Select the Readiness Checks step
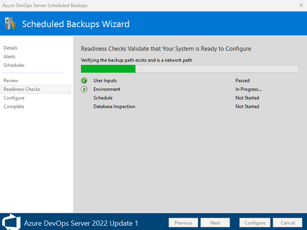 click(x=22, y=89)
